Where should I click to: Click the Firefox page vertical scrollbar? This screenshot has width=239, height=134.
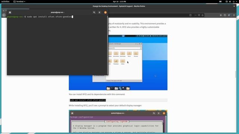236,74
